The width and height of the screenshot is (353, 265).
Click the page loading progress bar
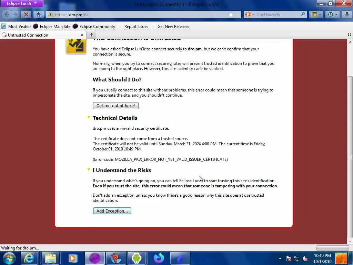[x=333, y=248]
